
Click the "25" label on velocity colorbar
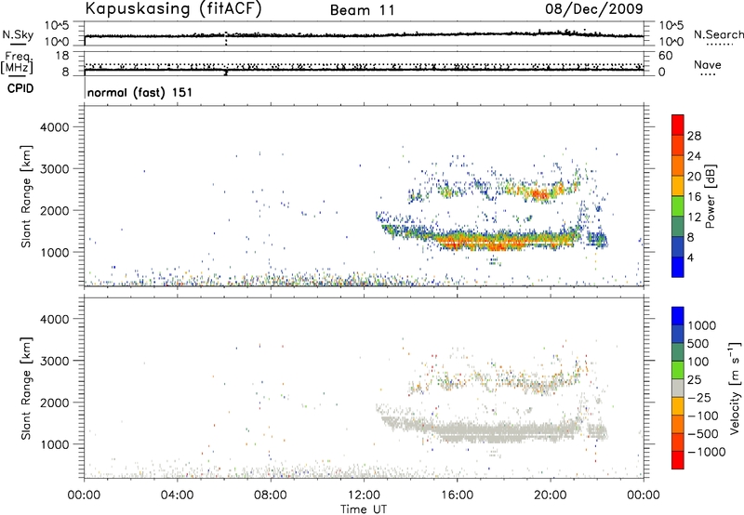pos(694,380)
